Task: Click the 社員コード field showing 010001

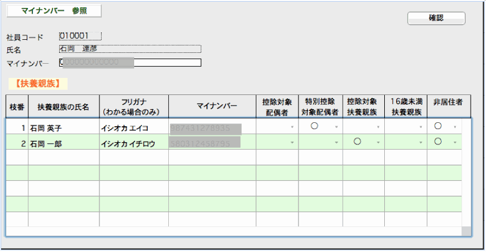Action: coord(80,36)
